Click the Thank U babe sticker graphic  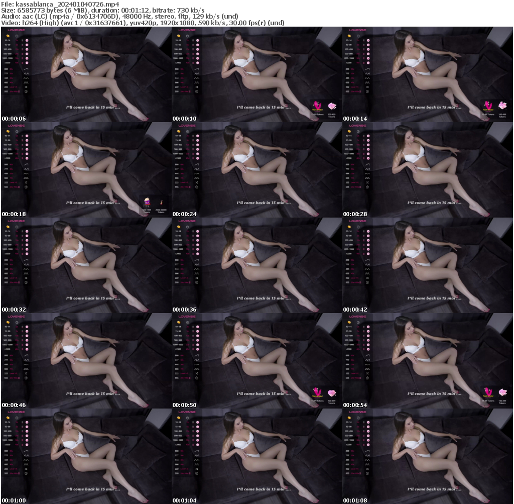coord(317,105)
